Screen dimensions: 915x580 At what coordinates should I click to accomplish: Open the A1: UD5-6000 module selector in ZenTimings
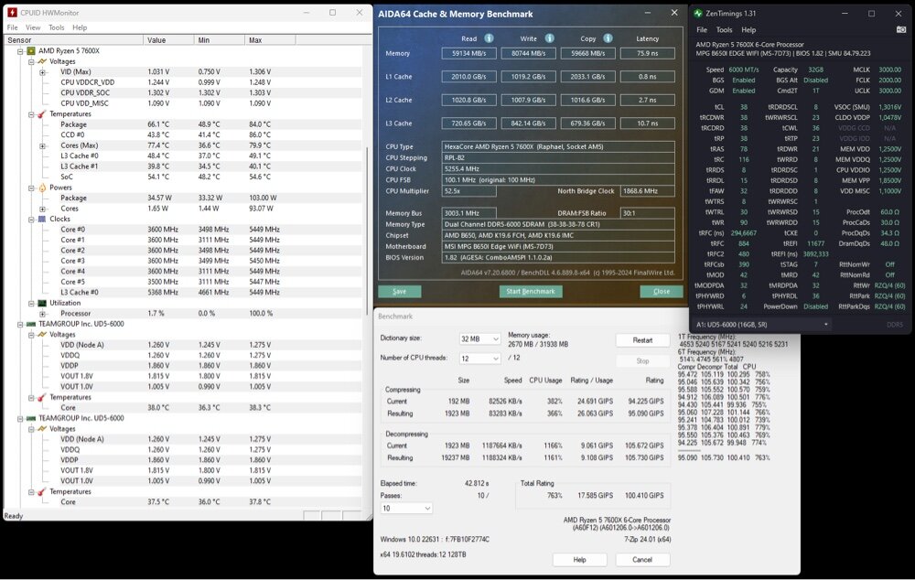(x=762, y=325)
